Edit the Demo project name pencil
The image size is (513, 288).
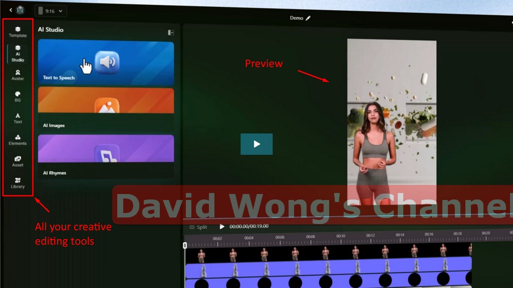point(308,18)
